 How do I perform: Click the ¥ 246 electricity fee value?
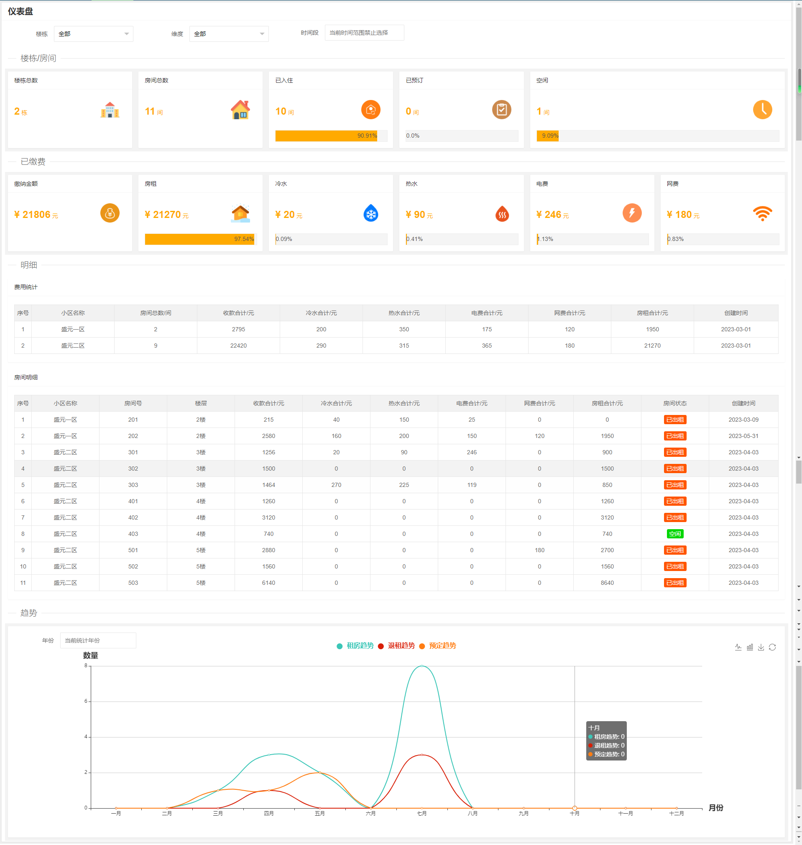point(552,215)
